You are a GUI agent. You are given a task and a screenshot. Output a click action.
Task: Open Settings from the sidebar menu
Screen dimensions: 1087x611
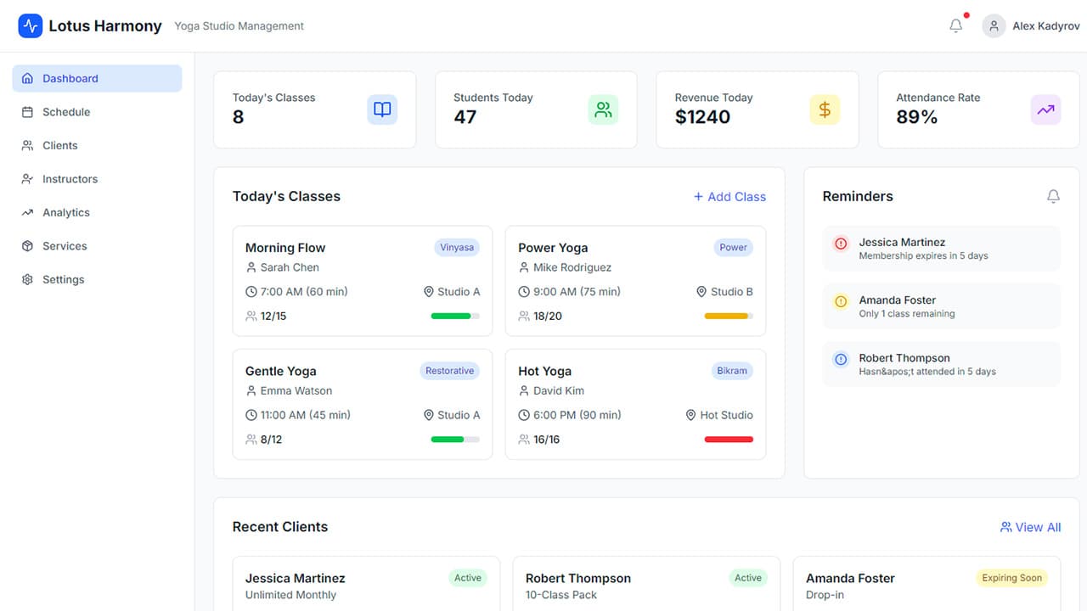tap(64, 278)
